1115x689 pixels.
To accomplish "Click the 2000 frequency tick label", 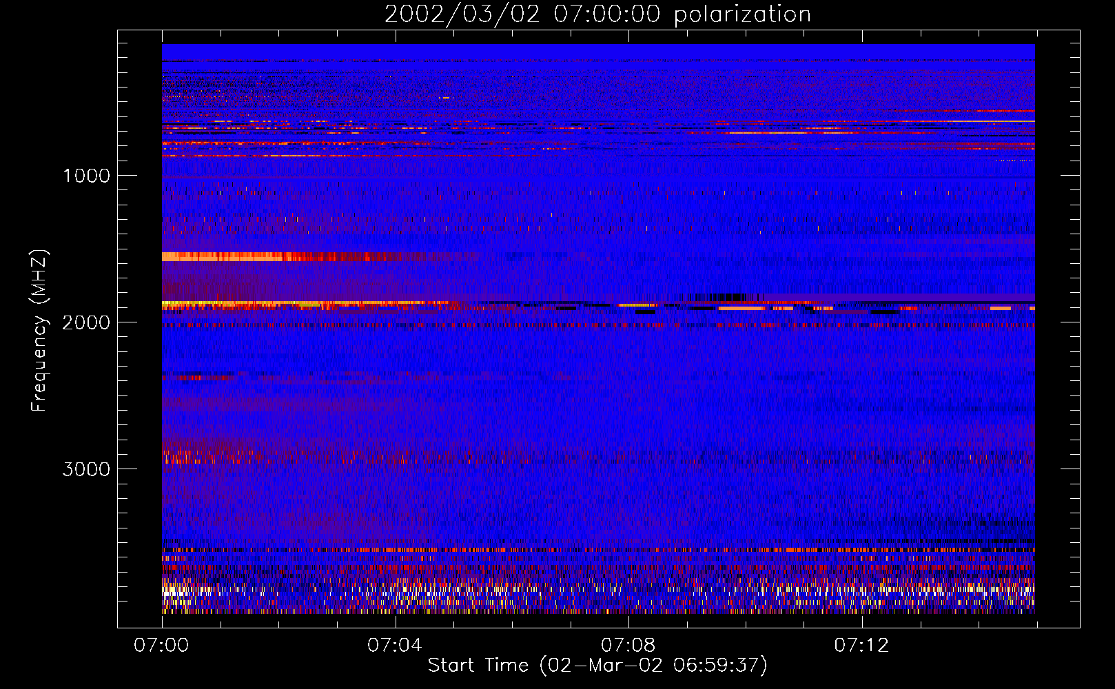I will [x=87, y=322].
